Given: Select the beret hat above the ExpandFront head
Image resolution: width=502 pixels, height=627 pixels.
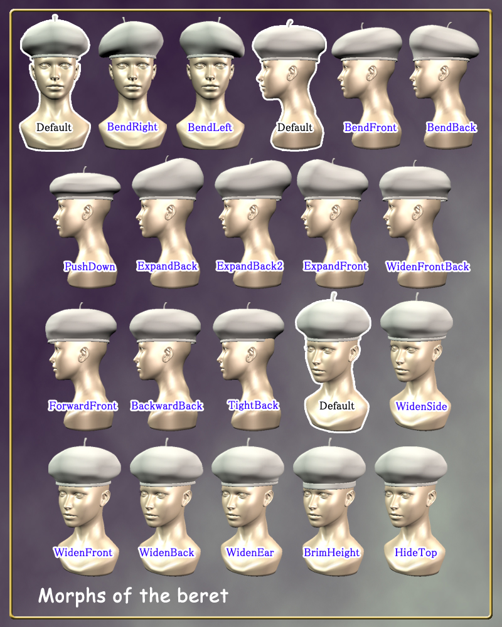Looking at the screenshot, I should tap(333, 178).
